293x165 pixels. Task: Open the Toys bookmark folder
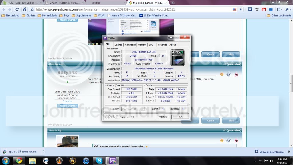coord(64,15)
